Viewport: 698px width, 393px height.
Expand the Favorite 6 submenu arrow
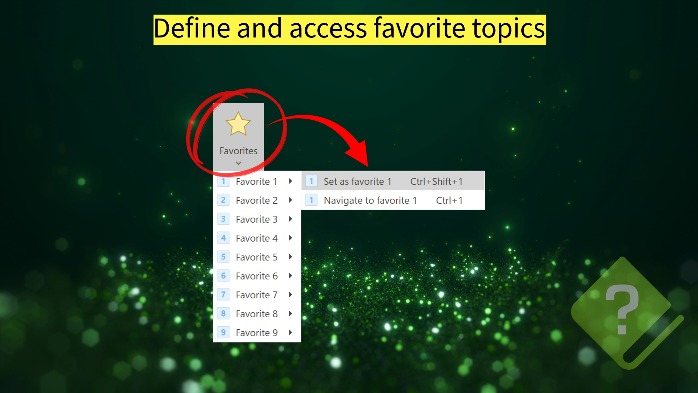tap(290, 276)
